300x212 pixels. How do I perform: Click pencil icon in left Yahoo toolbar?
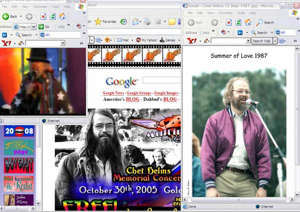pos(20,43)
